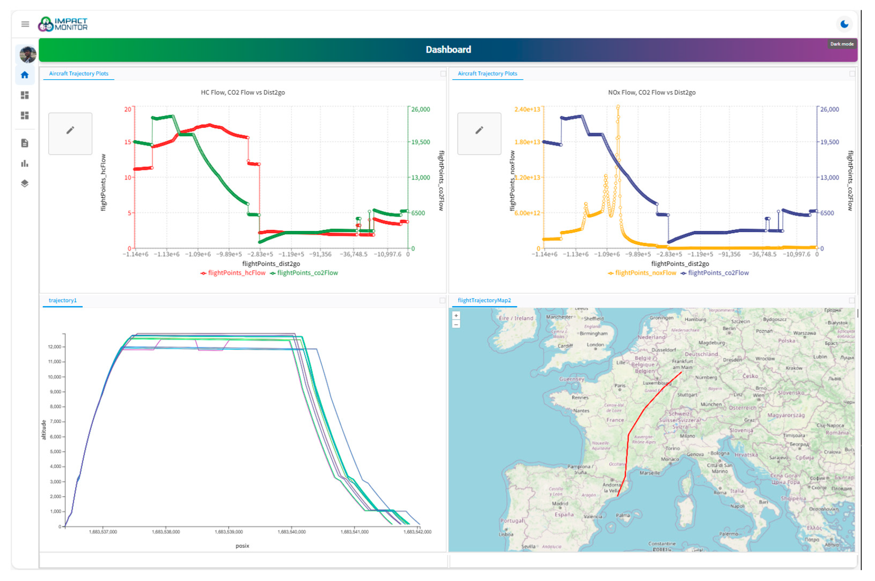875x581 pixels.
Task: Tick checkbox on NOx Flow plot panel
Action: tap(852, 74)
